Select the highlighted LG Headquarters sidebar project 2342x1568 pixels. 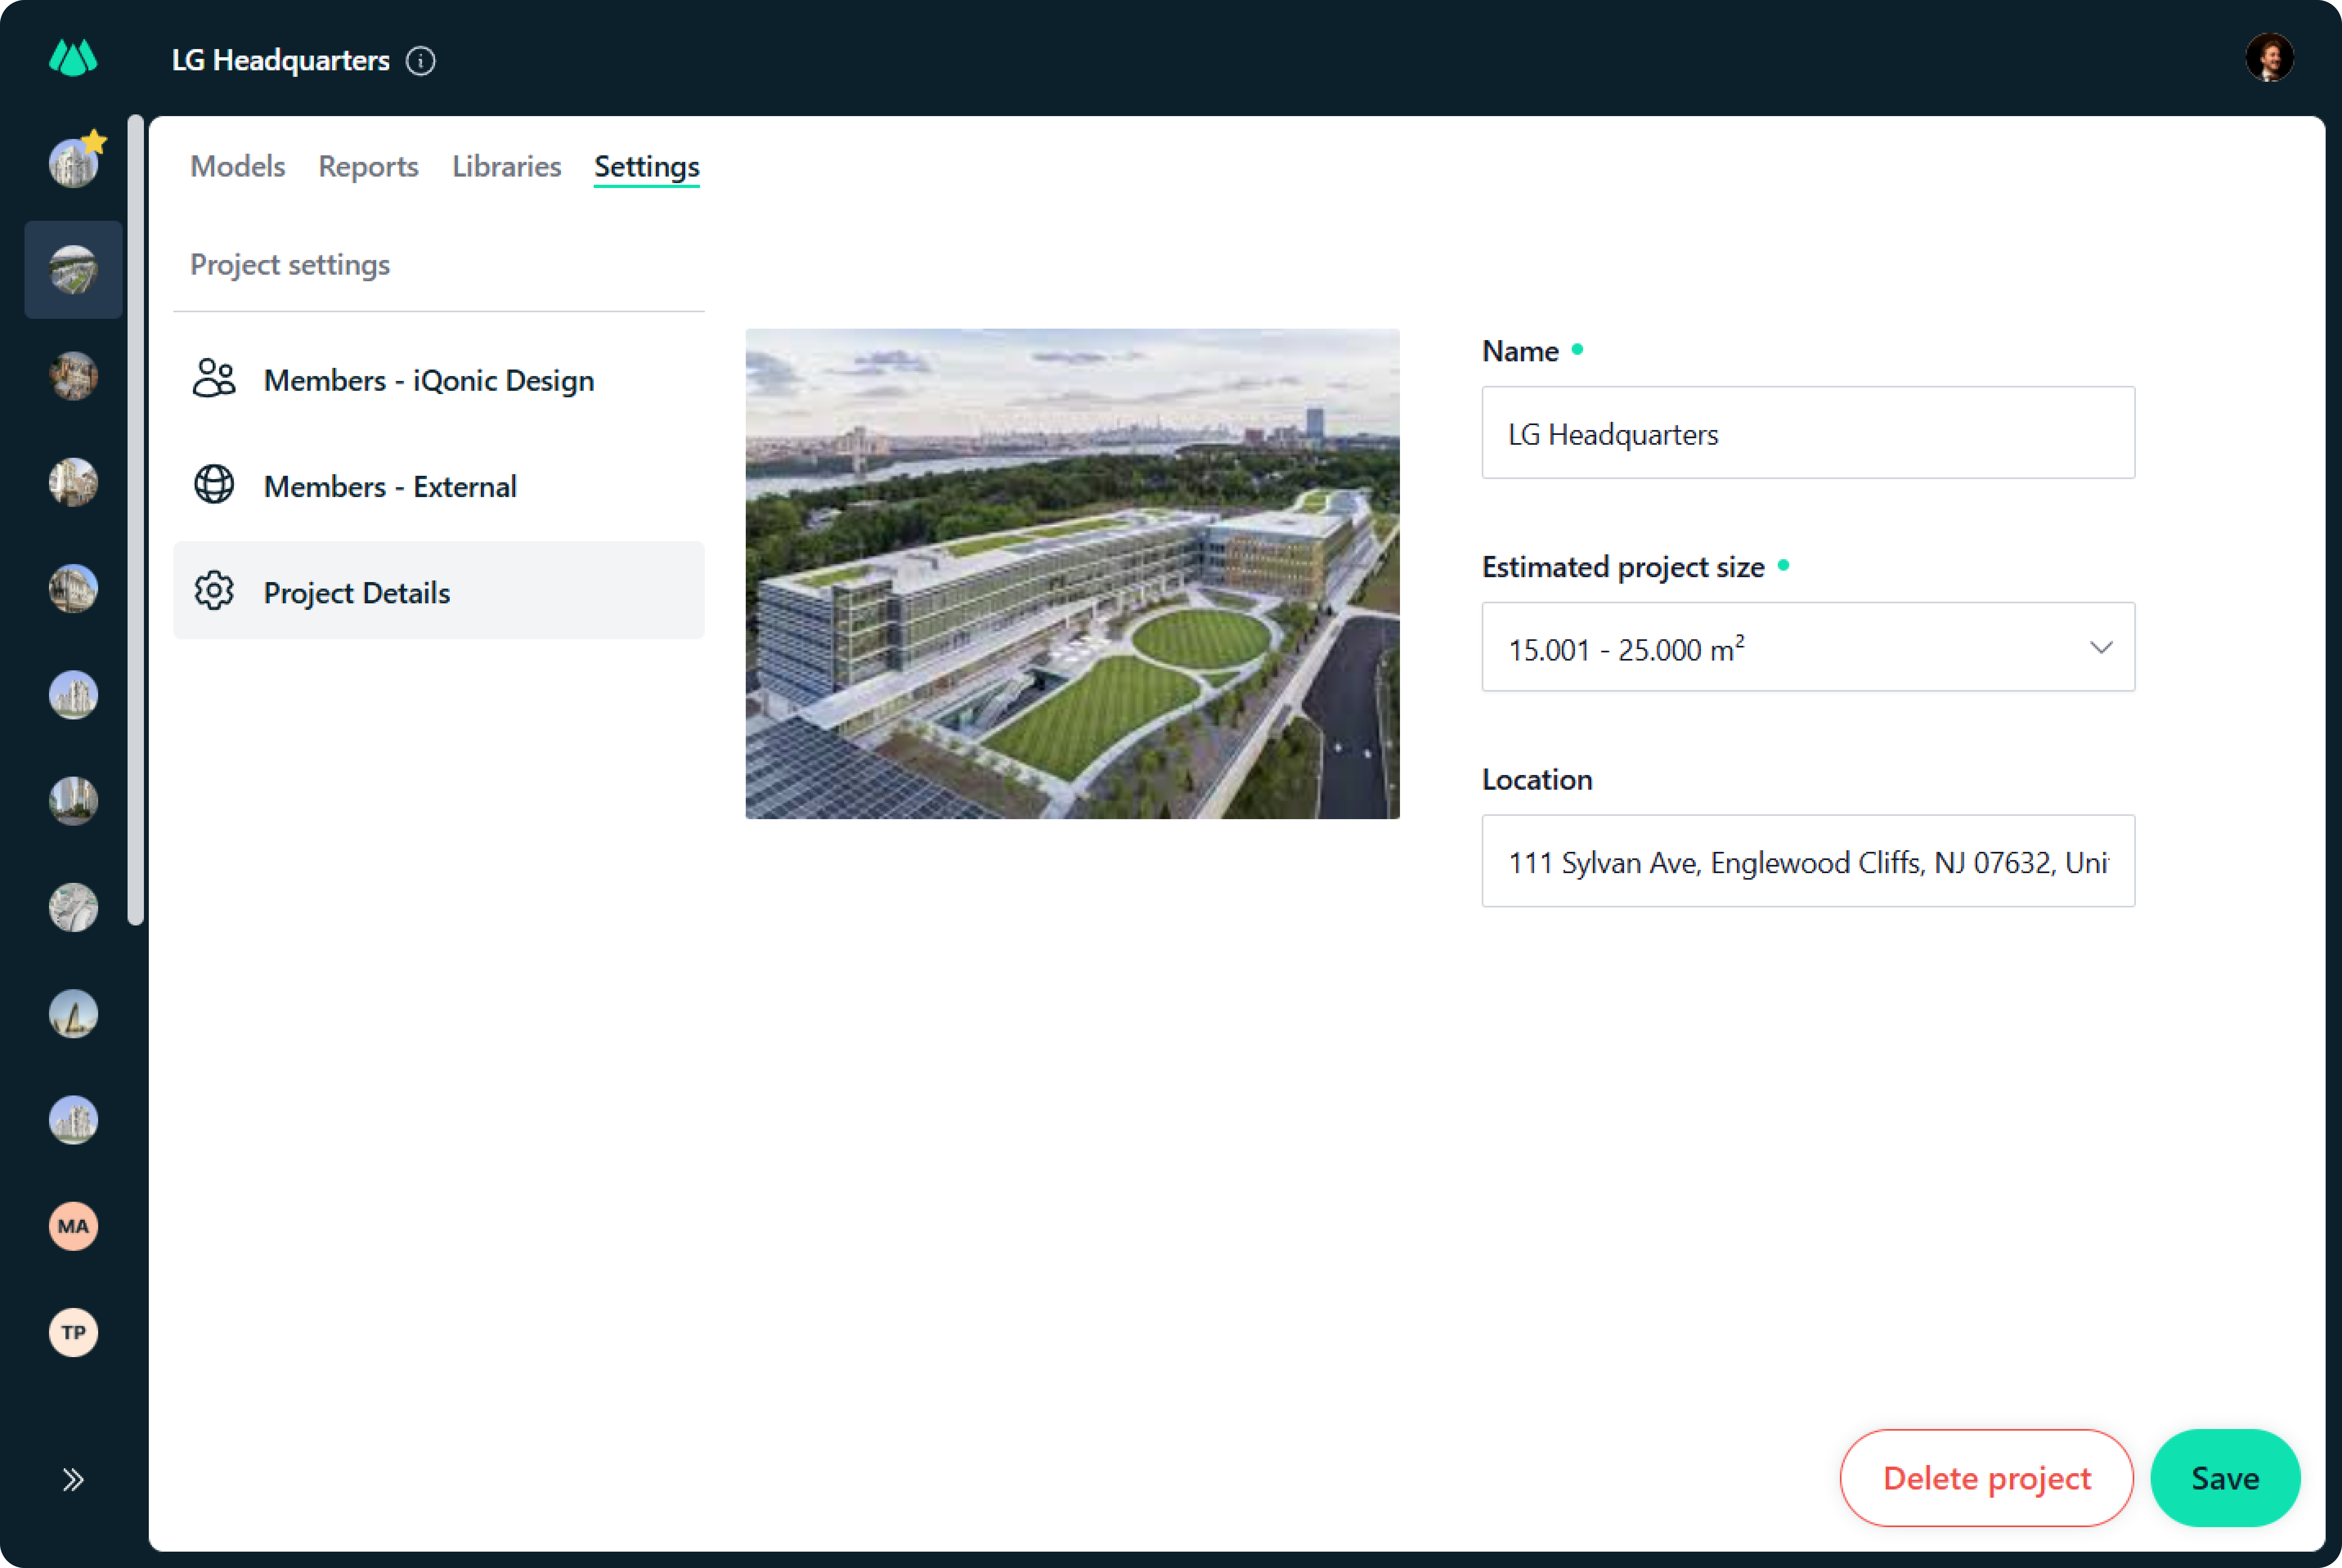pyautogui.click(x=74, y=270)
